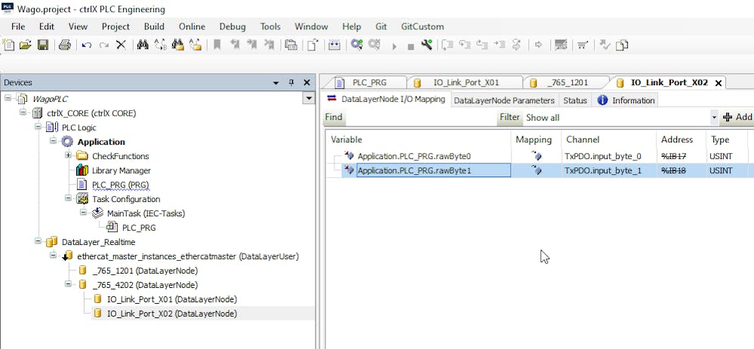Pin the Devices panel with pushpin icon

(291, 83)
